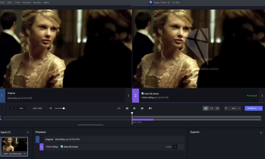Step back one frame
265x159 pixels.
pos(127,108)
